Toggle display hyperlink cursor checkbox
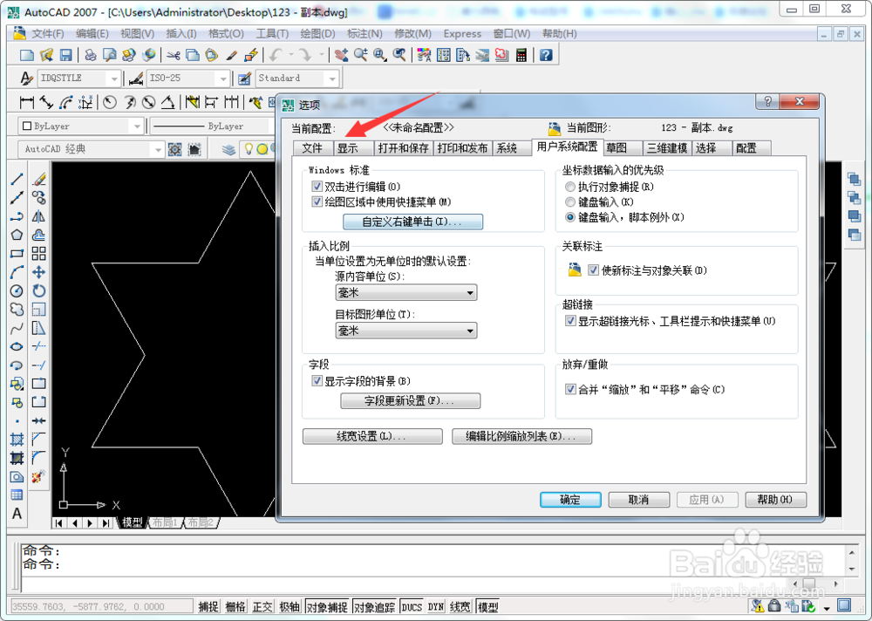 570,321
